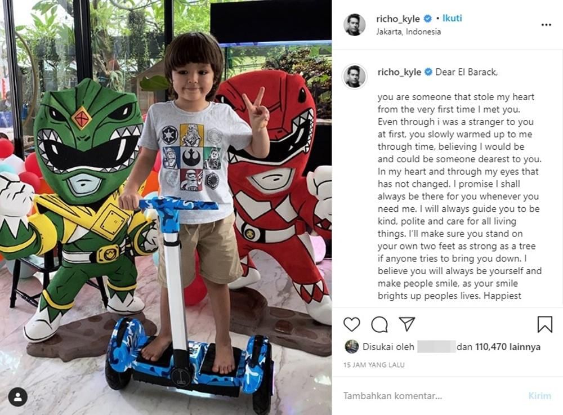Open richo_kyle header profile picture
Viewport: 563px width, 415px height.
point(354,25)
